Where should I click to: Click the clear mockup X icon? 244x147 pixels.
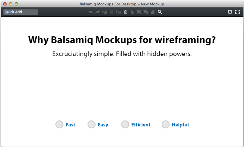click(230, 12)
